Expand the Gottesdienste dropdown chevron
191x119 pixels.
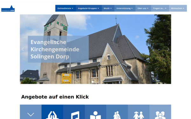point(73,8)
